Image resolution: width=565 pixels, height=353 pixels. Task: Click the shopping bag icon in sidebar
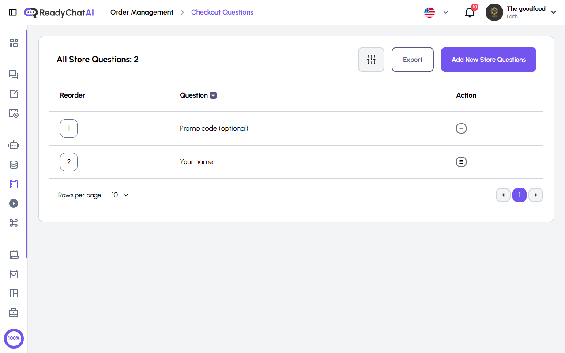coord(13,274)
